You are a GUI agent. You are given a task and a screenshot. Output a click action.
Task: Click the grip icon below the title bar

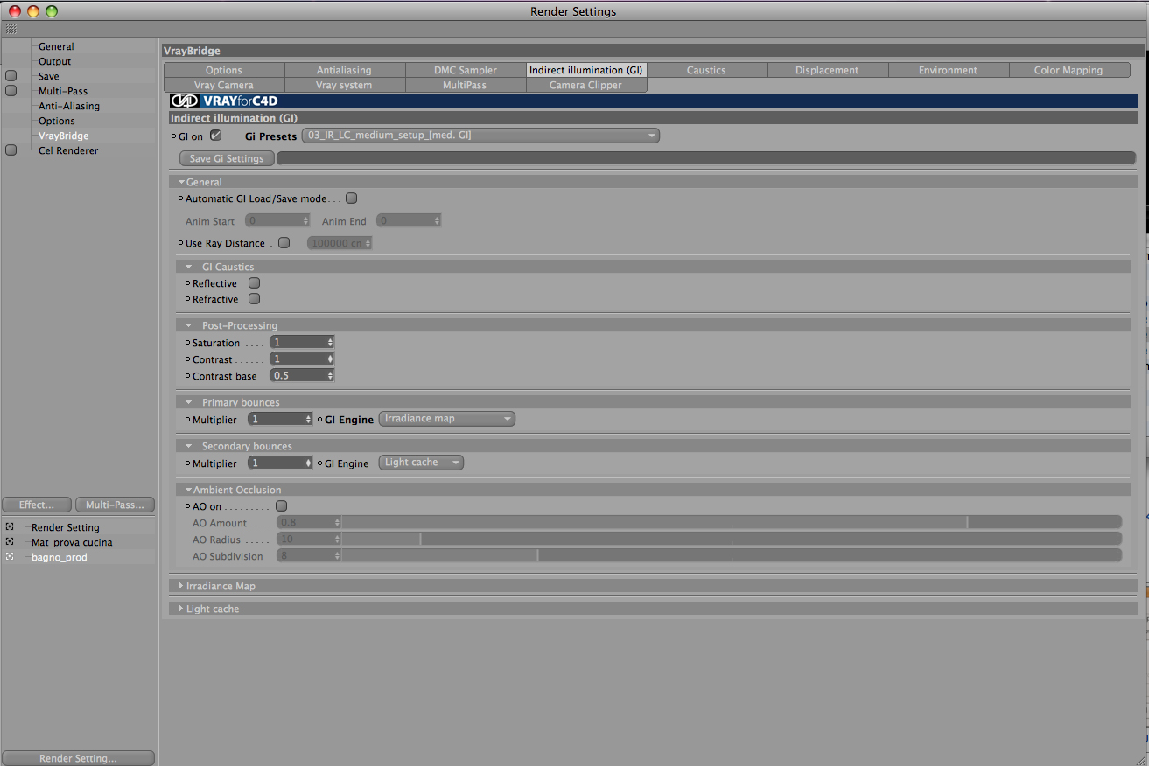[11, 29]
